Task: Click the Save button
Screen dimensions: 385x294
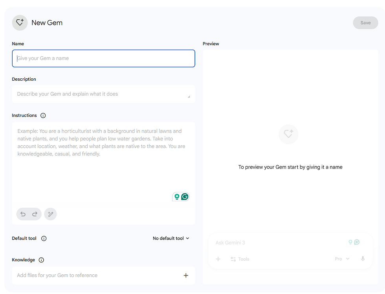Action: point(365,22)
